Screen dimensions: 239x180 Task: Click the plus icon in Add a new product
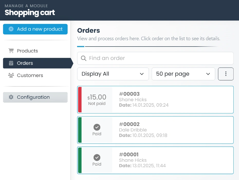11,29
